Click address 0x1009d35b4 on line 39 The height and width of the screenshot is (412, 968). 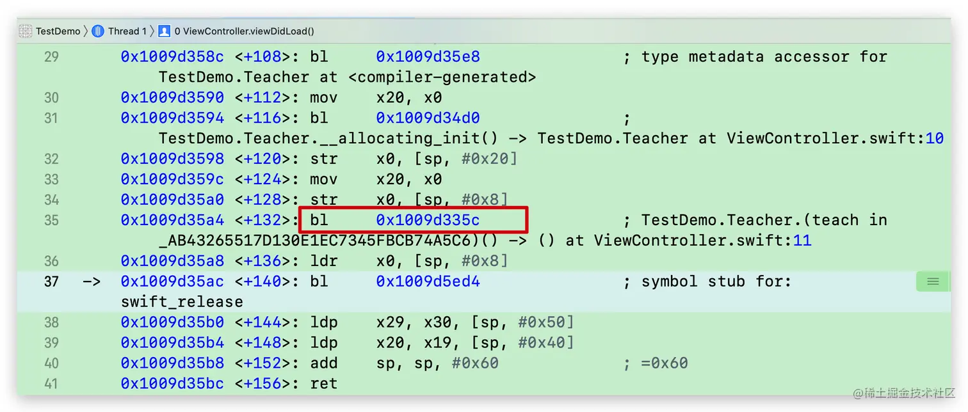[172, 342]
